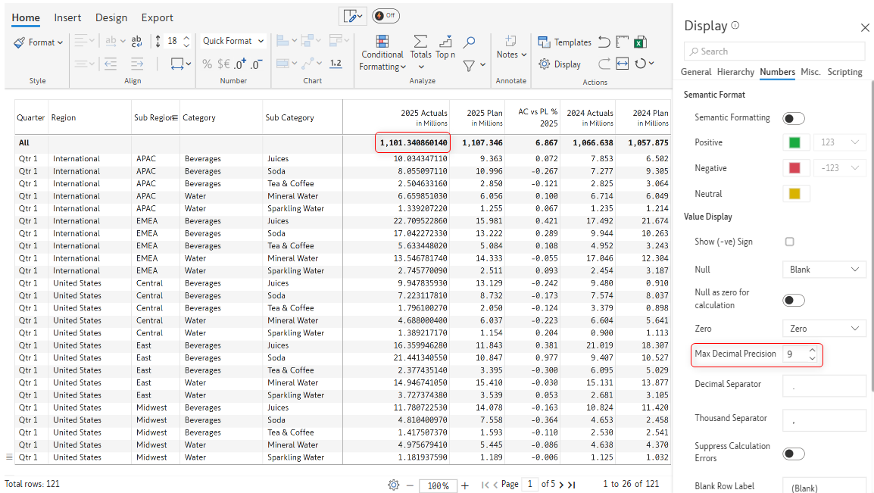
Task: Enable the Semantic Formatting toggle
Action: [x=793, y=118]
